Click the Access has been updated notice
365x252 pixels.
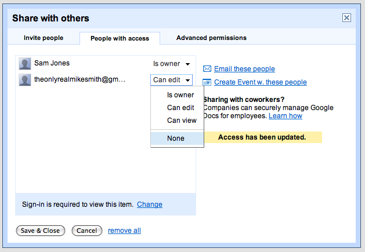pos(262,137)
